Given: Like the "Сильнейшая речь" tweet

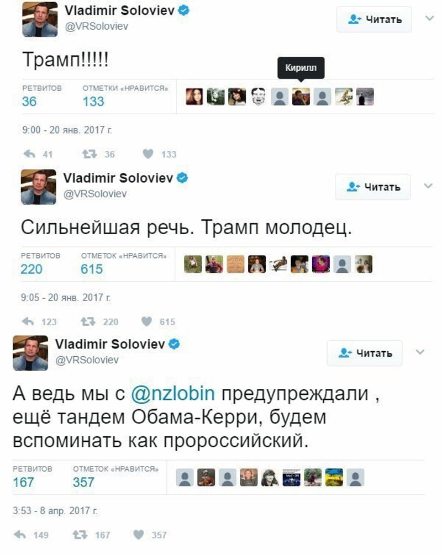Looking at the screenshot, I should pyautogui.click(x=146, y=321).
